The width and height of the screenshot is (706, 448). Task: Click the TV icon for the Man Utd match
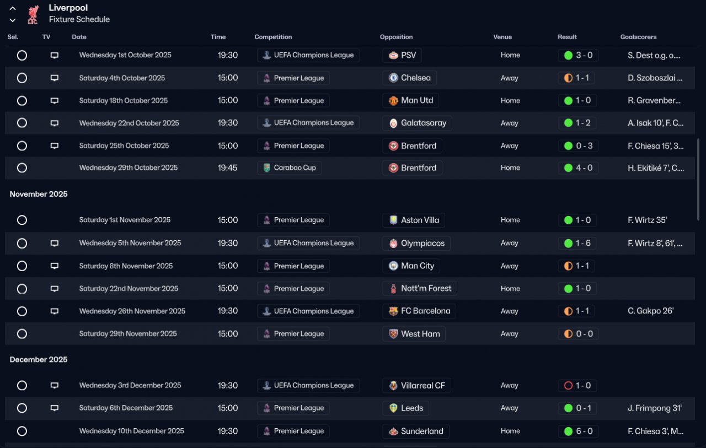pyautogui.click(x=55, y=101)
